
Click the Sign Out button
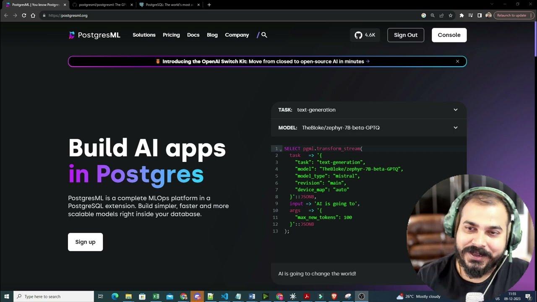click(406, 35)
